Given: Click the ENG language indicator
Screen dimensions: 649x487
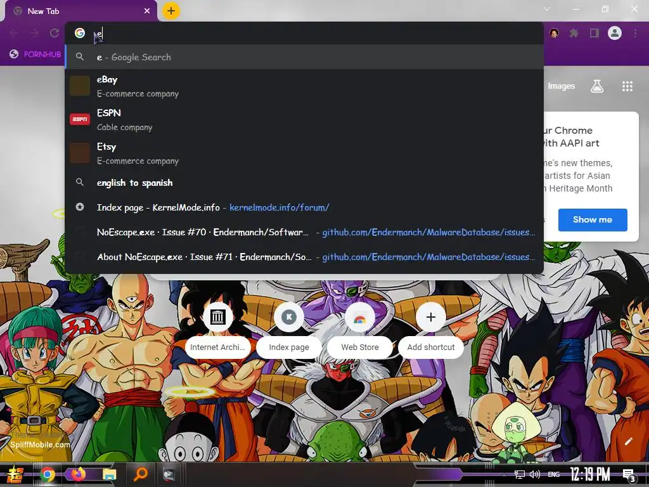Looking at the screenshot, I should [553, 474].
